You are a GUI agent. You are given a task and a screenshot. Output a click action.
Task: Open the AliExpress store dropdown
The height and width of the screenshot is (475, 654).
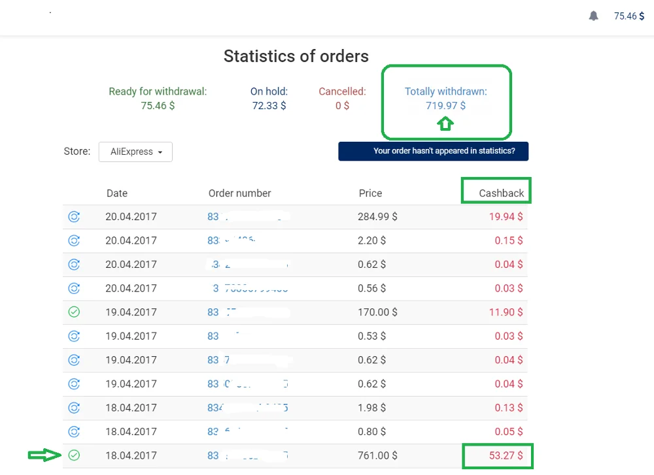pos(135,152)
